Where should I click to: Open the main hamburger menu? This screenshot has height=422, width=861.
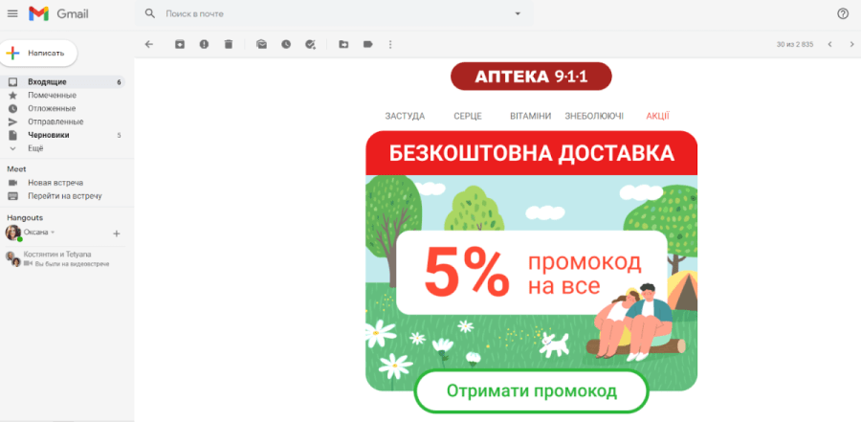12,13
